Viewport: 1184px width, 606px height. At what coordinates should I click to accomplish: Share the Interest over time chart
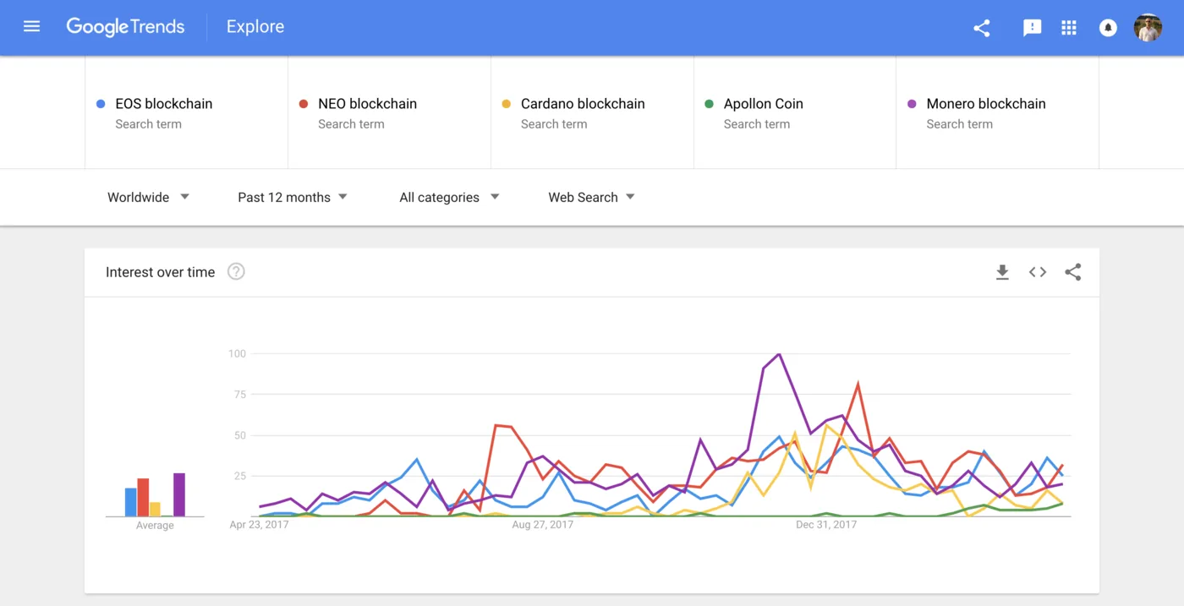[x=1073, y=272]
